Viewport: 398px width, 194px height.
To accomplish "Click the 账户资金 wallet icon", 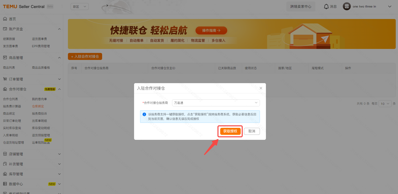I will (x=5, y=29).
